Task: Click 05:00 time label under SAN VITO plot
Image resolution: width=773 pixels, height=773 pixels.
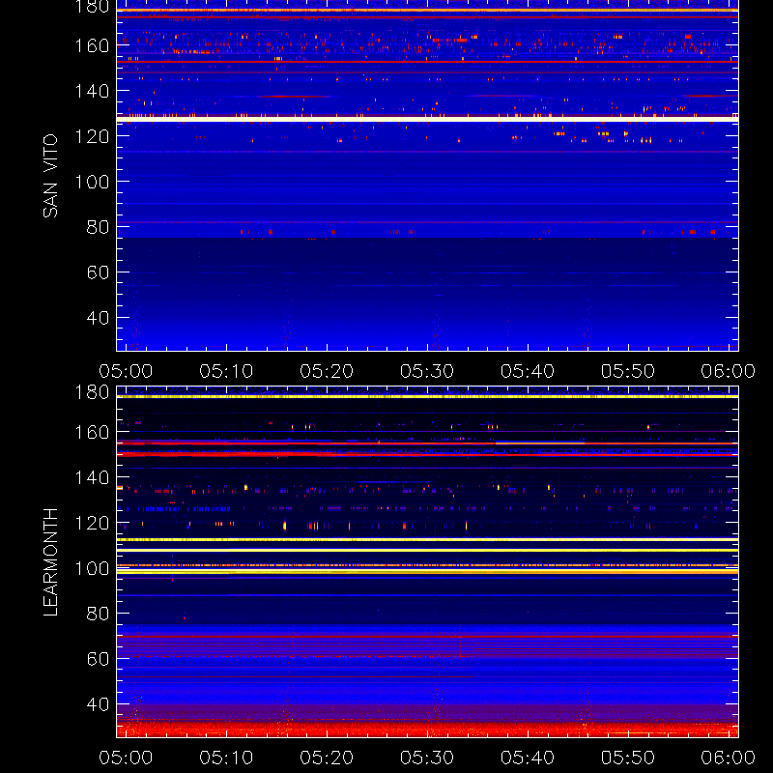Action: [x=126, y=371]
